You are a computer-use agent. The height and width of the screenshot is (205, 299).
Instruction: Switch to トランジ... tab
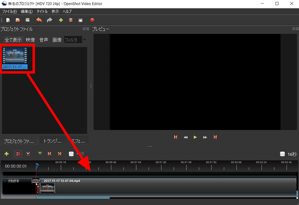(53, 141)
